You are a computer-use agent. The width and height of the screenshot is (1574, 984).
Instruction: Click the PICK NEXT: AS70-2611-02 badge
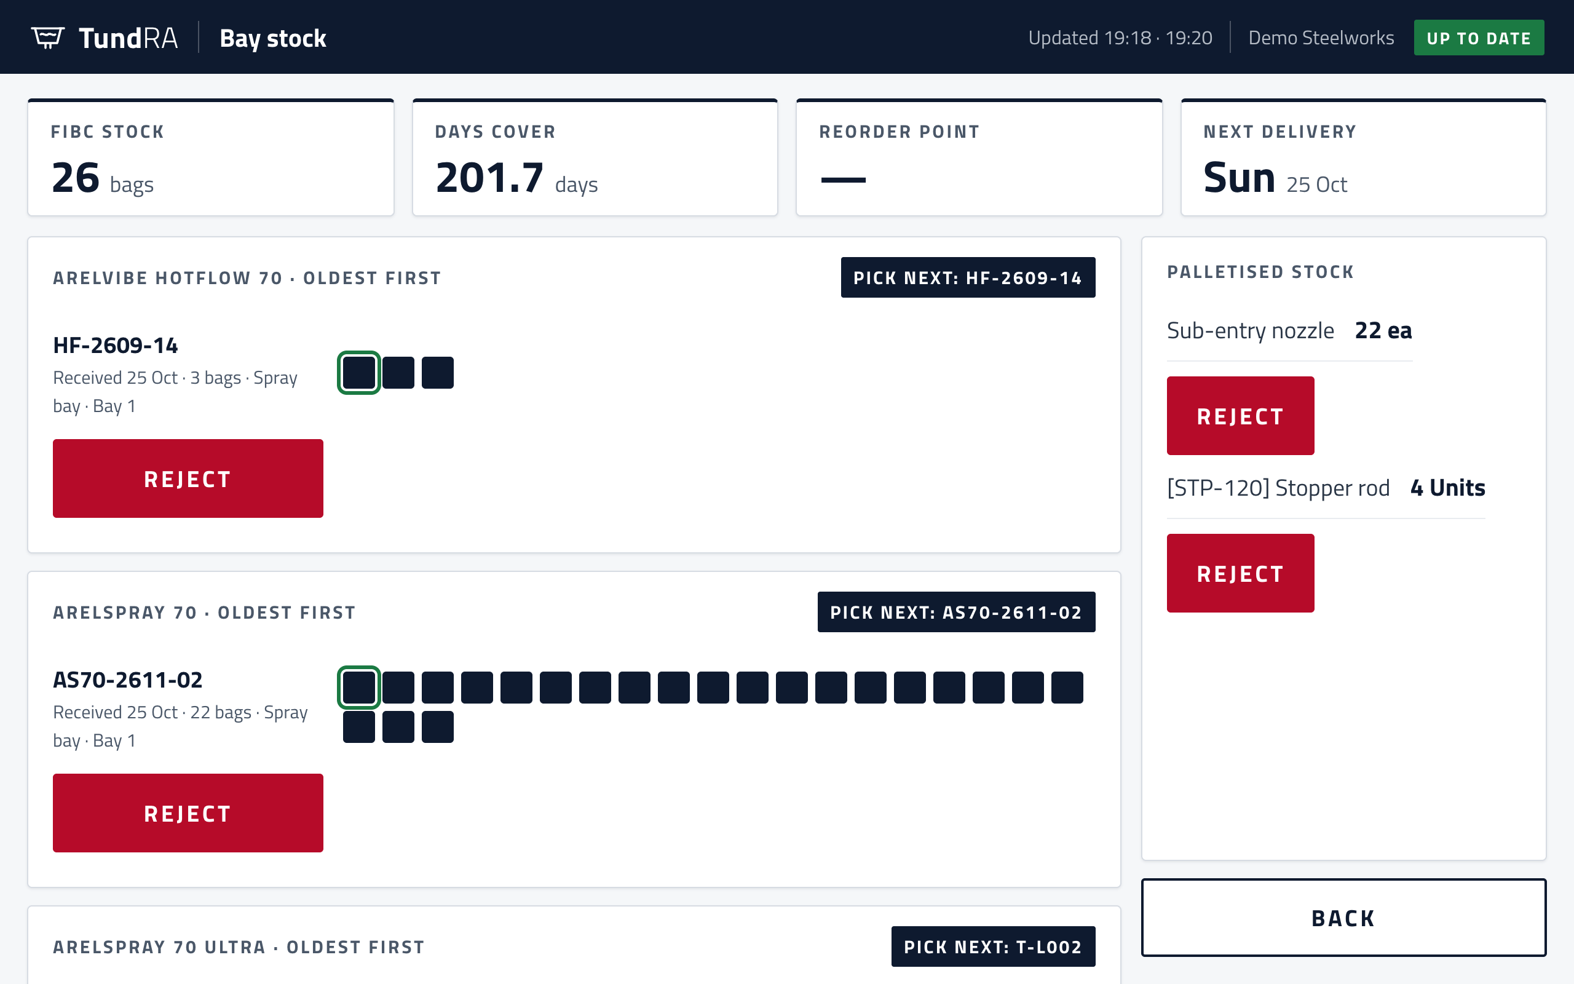956,612
